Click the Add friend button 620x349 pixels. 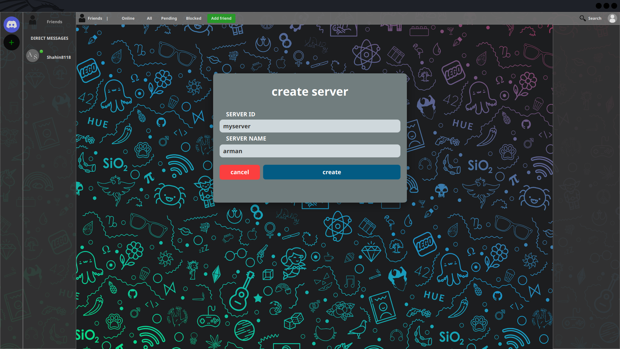click(x=221, y=18)
